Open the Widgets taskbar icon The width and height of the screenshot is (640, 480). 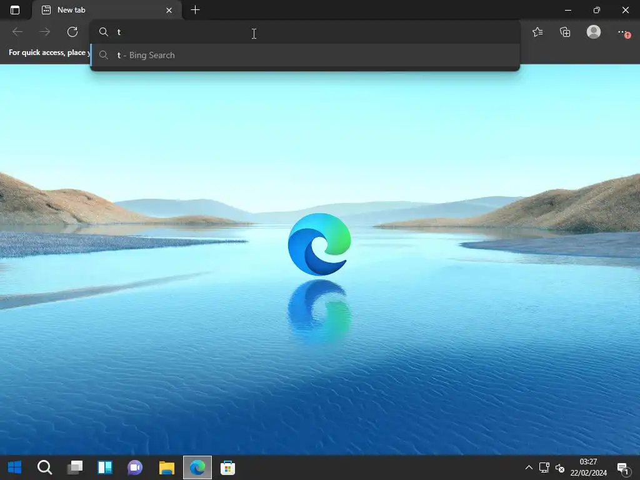pyautogui.click(x=105, y=467)
